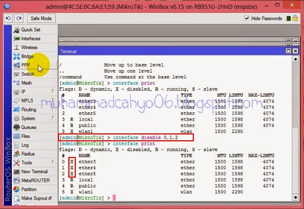The image size is (304, 209).
Task: Click 'local' in the last interface list
Action: (x=86, y=180)
